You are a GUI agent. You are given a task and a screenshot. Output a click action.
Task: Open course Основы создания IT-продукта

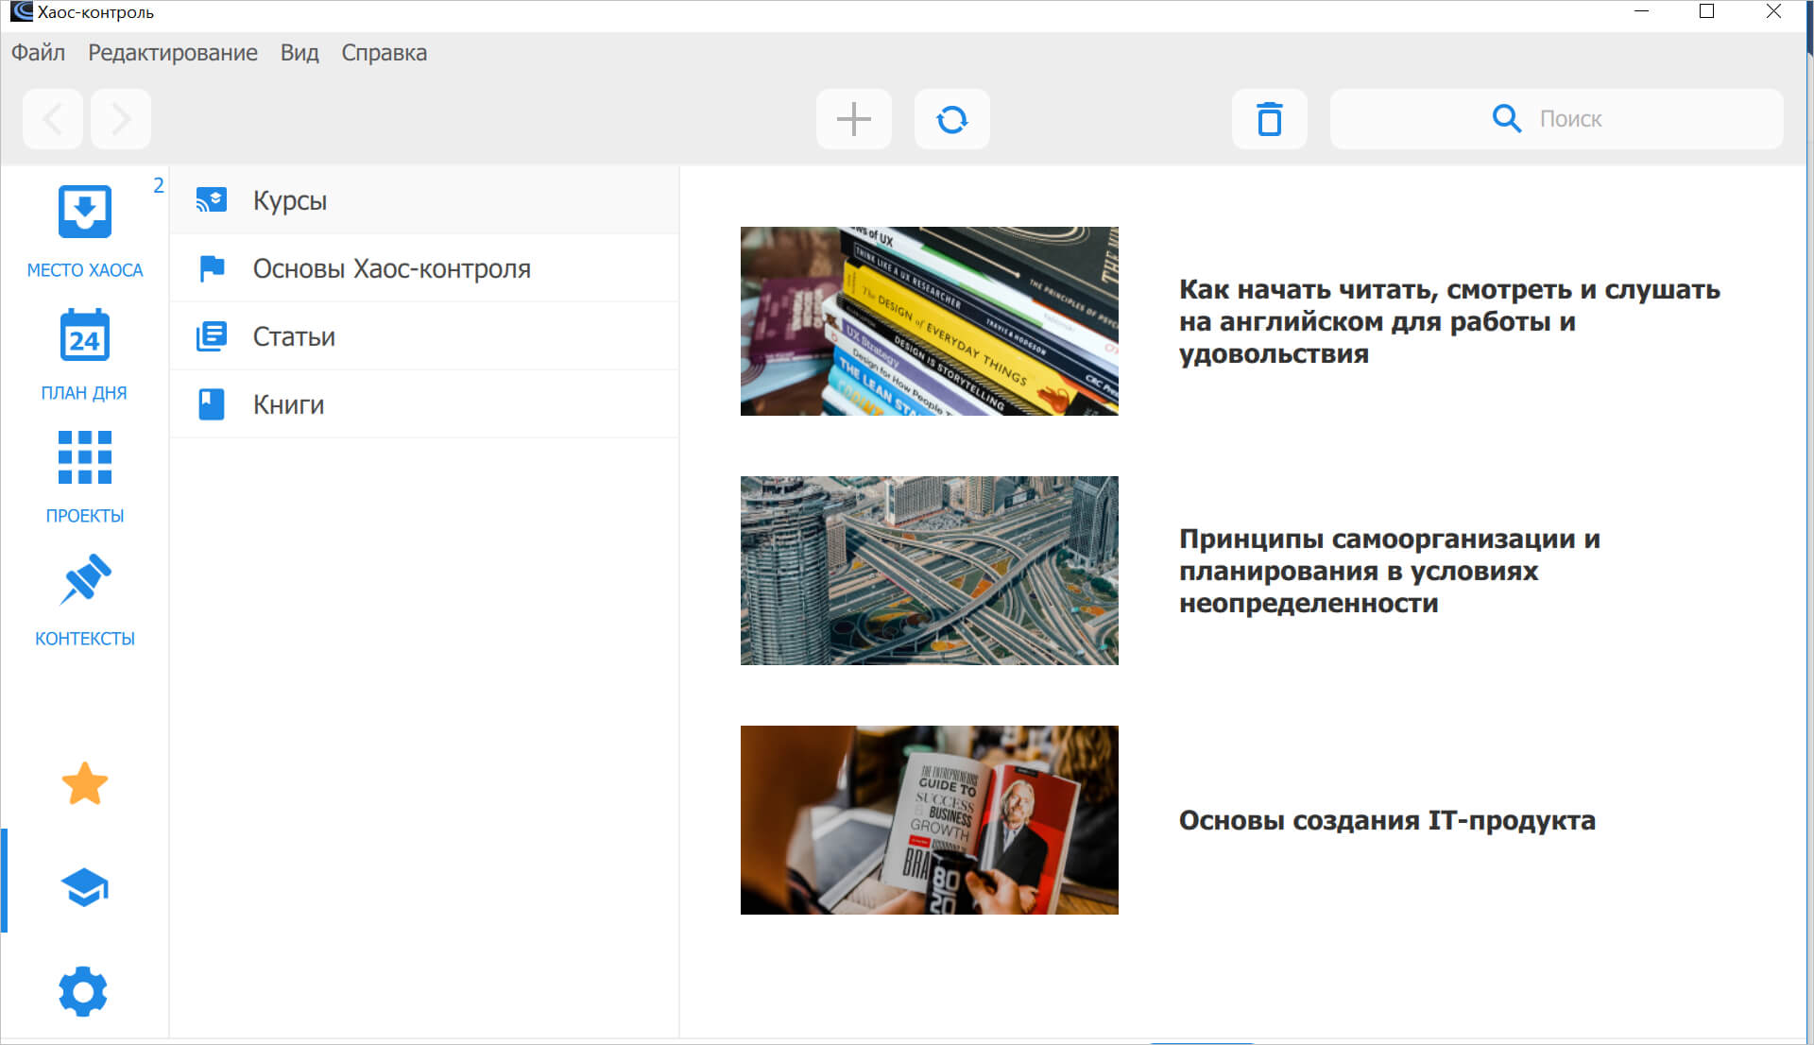(x=1387, y=820)
